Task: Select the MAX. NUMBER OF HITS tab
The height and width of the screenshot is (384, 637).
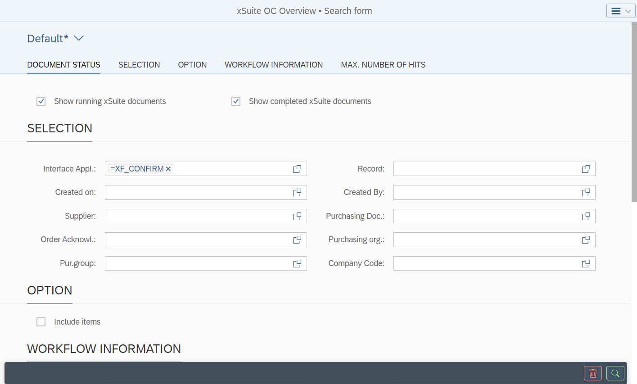Action: [383, 65]
